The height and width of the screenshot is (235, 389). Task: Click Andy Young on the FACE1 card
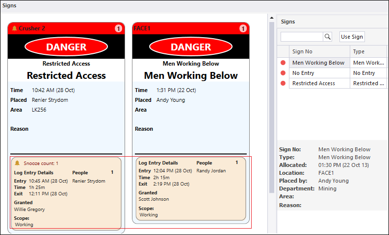(171, 100)
